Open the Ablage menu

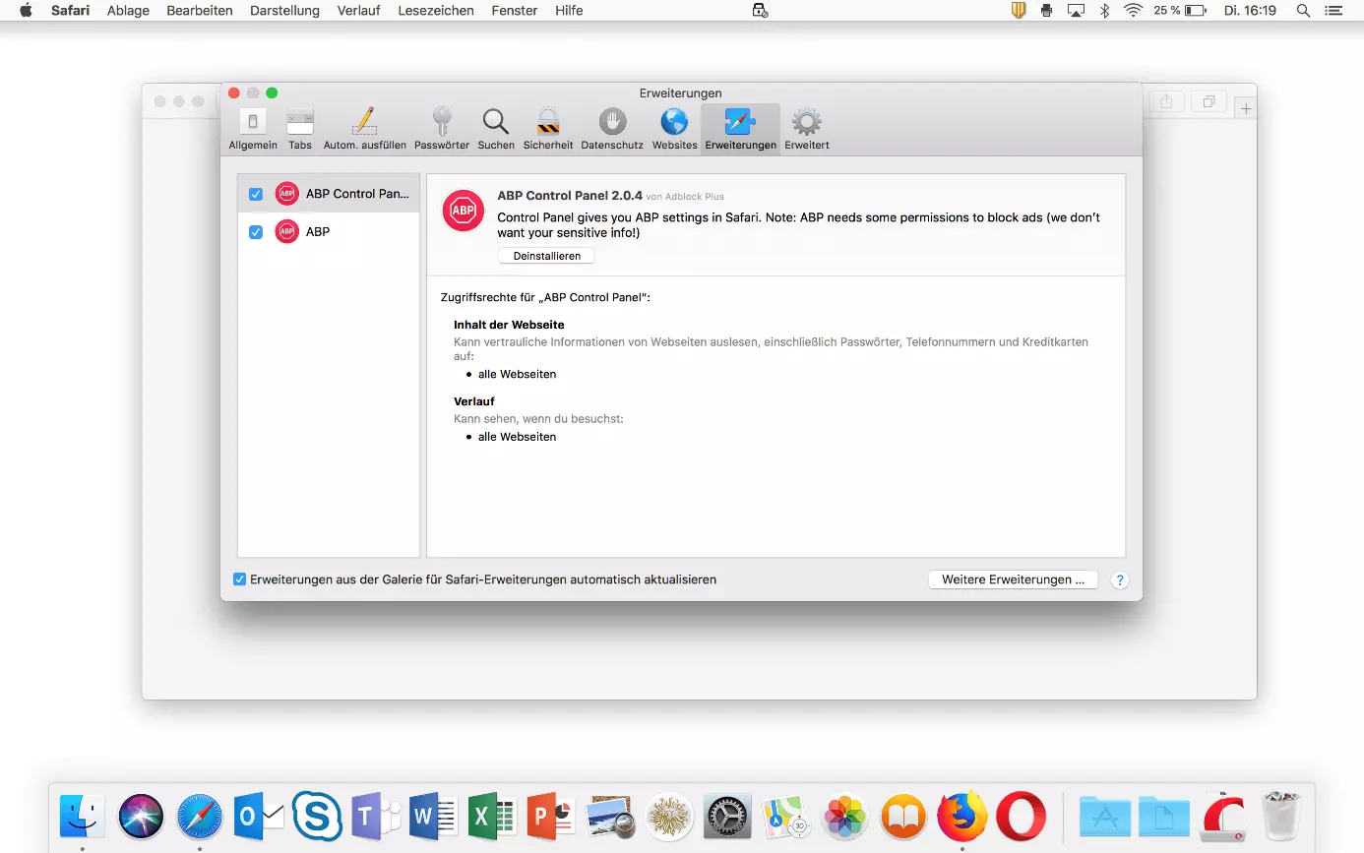128,11
